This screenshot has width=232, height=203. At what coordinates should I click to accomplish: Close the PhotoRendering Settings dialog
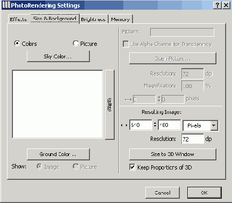click(226, 5)
